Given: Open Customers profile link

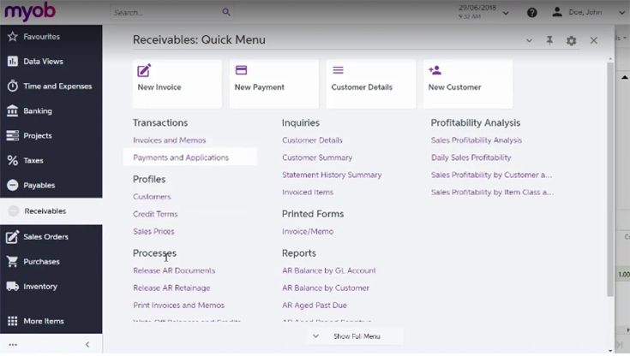Looking at the screenshot, I should [152, 197].
